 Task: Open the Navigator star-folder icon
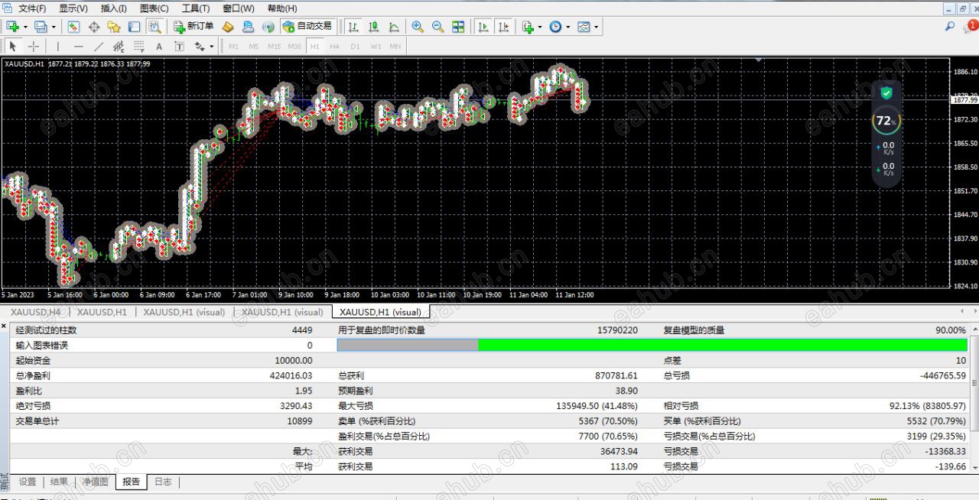pyautogui.click(x=114, y=27)
